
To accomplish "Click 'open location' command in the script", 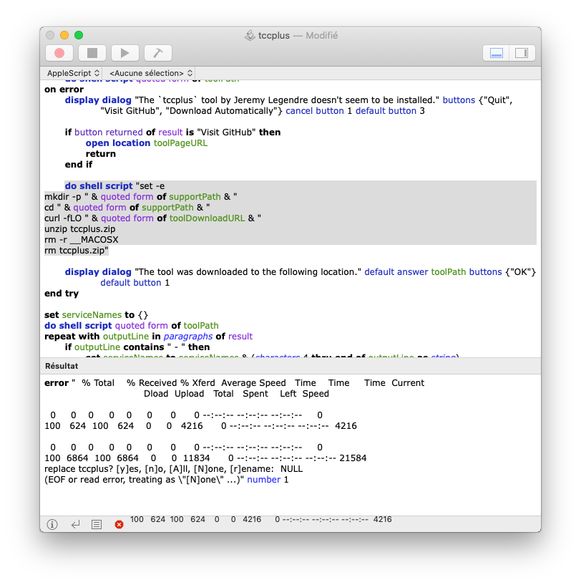I will tap(118, 143).
